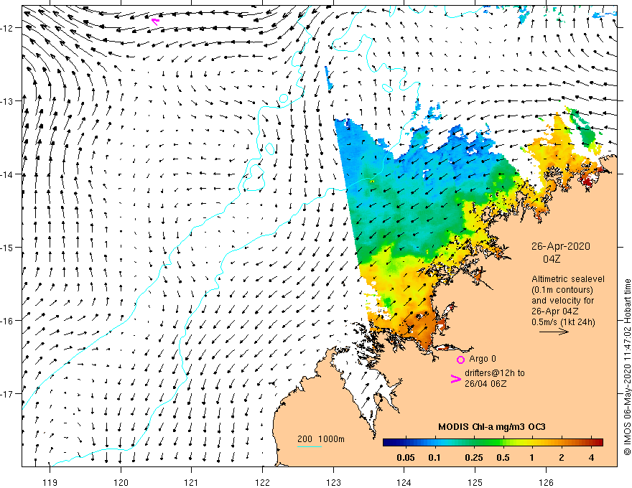Image resolution: width=632 pixels, height=488 pixels.
Task: Click the '200 1000m' depth label
Action: tap(321, 439)
